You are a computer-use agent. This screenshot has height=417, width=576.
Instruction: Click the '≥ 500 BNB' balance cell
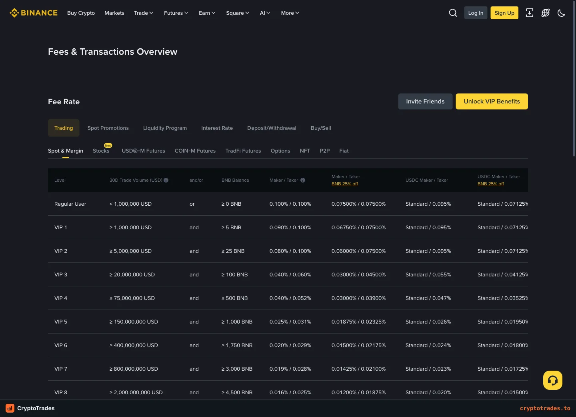point(235,298)
